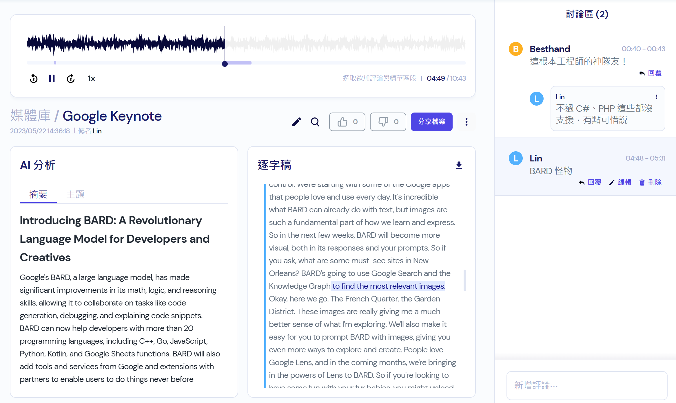Pause the audio playback

click(x=52, y=78)
